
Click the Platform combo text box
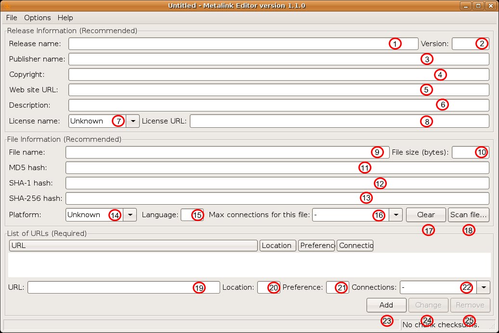94,215
